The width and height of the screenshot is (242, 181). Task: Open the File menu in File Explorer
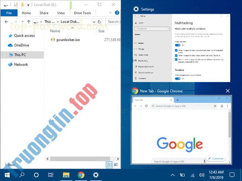pyautogui.click(x=9, y=13)
